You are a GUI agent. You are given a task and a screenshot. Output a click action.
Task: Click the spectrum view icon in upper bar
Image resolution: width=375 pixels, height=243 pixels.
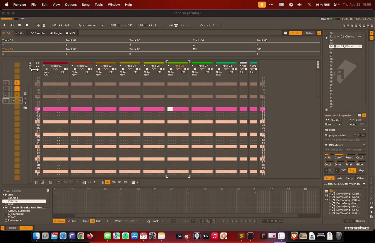point(309,33)
